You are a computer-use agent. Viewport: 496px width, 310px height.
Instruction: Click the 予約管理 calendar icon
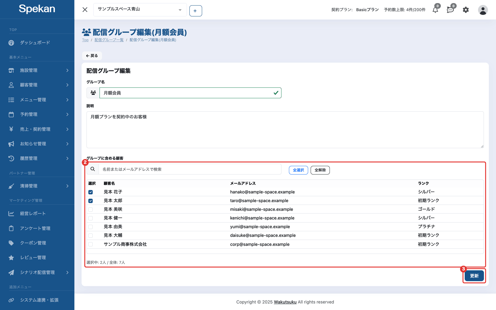[x=11, y=114]
